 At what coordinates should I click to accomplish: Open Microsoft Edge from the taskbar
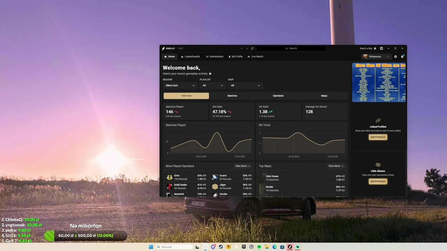pos(274,247)
